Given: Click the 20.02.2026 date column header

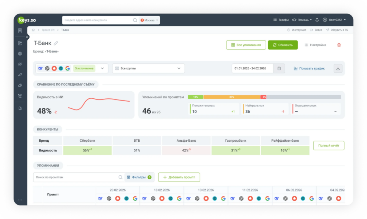Looking at the screenshot, I should (x=118, y=190).
